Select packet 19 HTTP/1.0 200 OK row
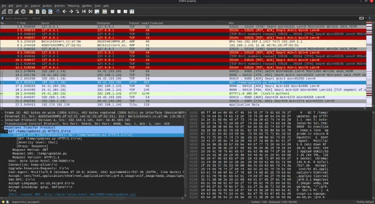 pyautogui.click(x=183, y=93)
